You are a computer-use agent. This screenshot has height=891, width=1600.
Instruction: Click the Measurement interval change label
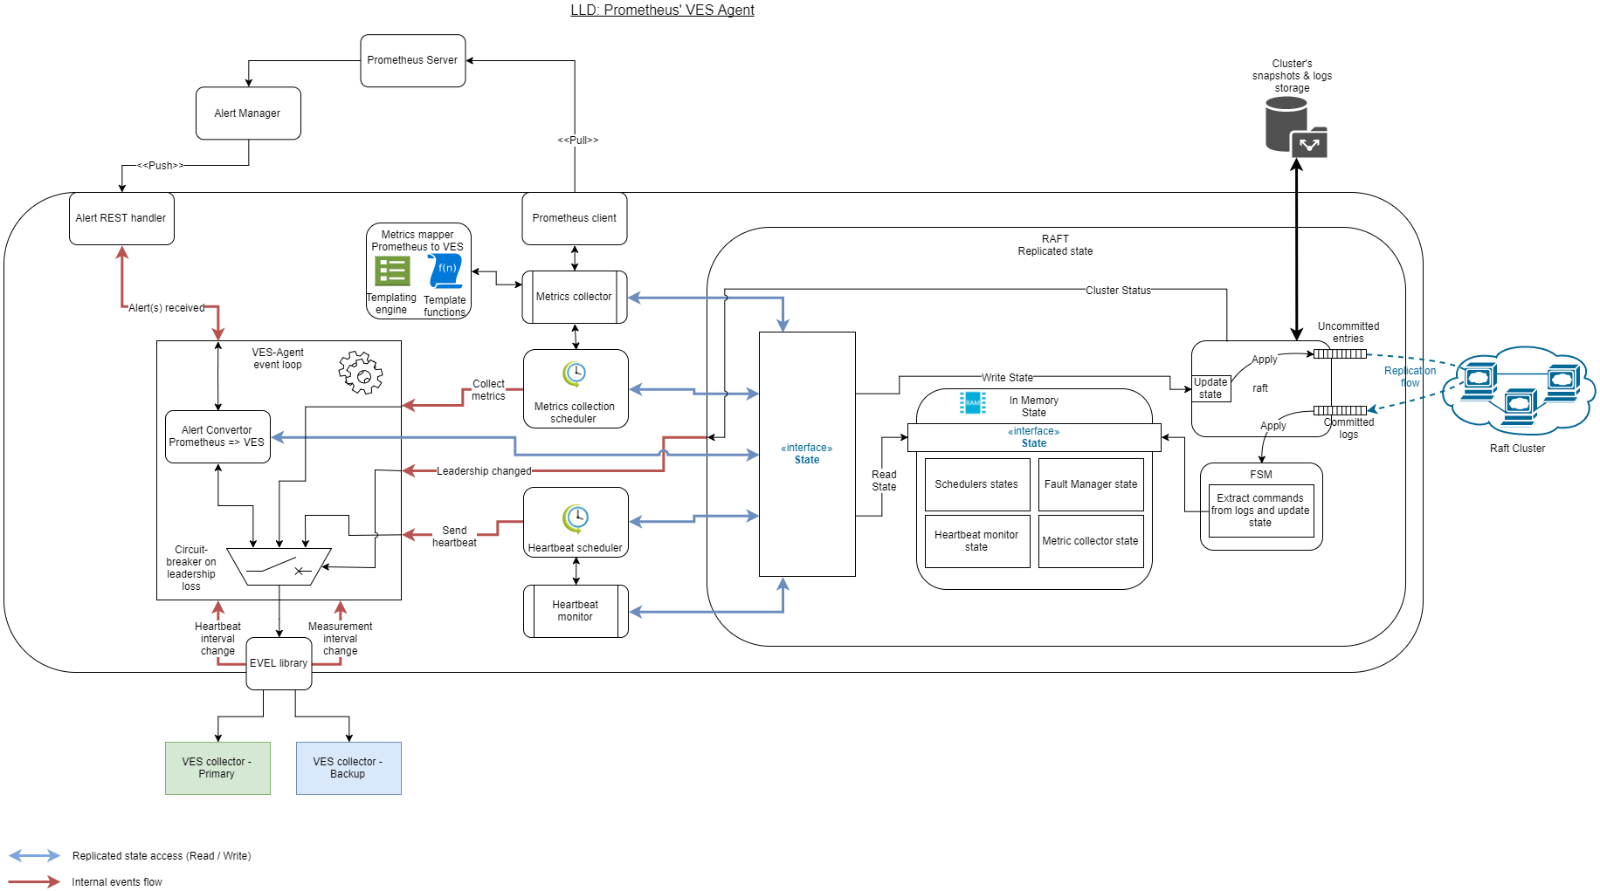[x=341, y=639]
